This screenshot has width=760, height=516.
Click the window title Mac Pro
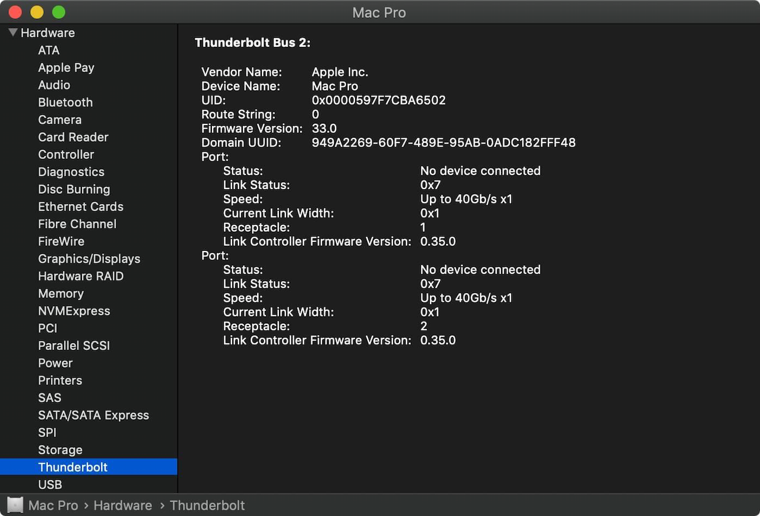tap(379, 12)
